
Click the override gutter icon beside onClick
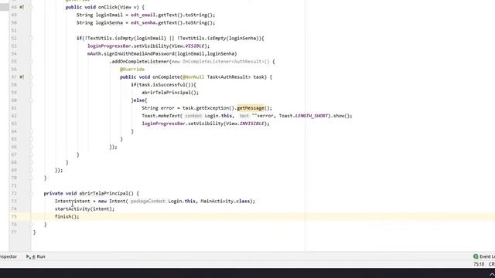click(x=22, y=7)
